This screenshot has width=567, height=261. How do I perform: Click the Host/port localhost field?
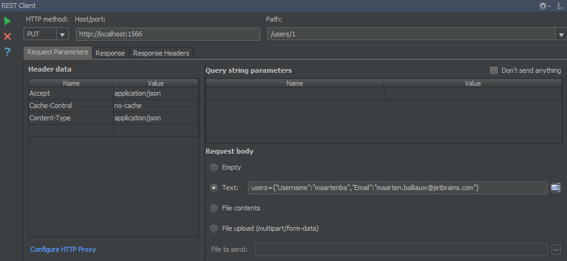coord(168,35)
